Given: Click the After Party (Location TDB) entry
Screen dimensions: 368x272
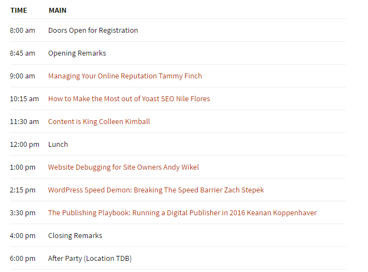Looking at the screenshot, I should coord(90,259).
